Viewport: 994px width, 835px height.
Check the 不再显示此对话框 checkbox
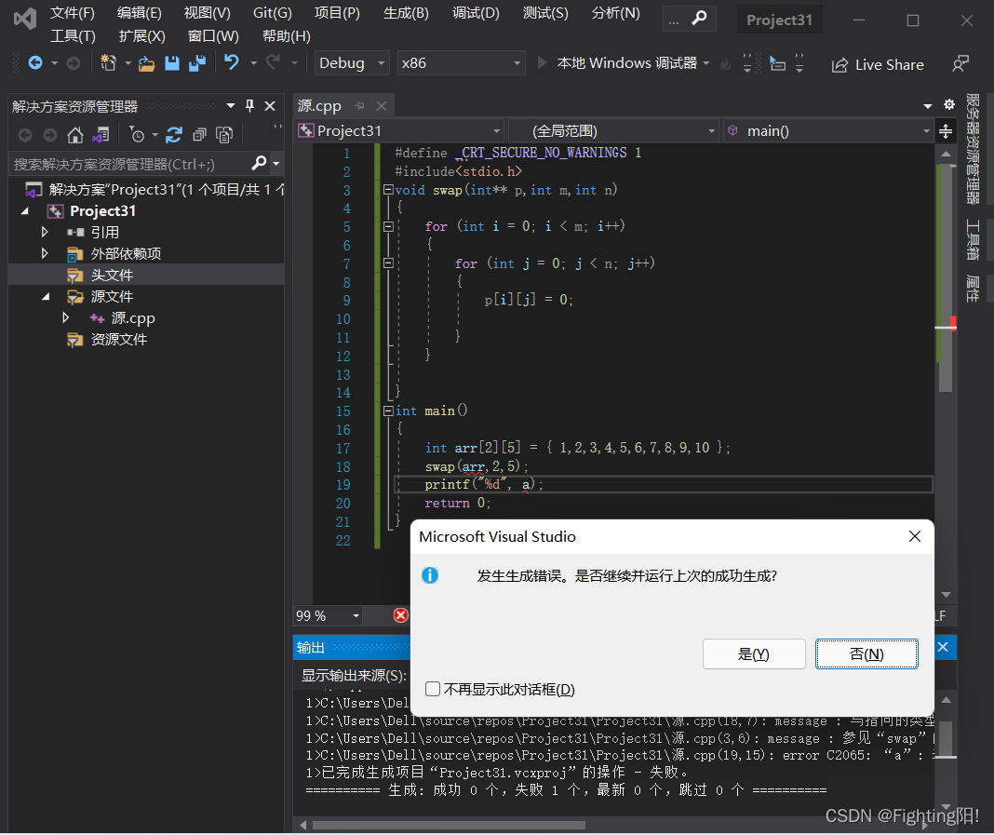(x=433, y=689)
